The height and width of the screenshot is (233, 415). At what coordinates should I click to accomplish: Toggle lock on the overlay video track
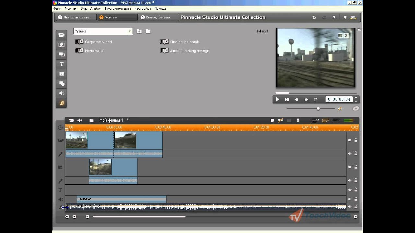356,167
